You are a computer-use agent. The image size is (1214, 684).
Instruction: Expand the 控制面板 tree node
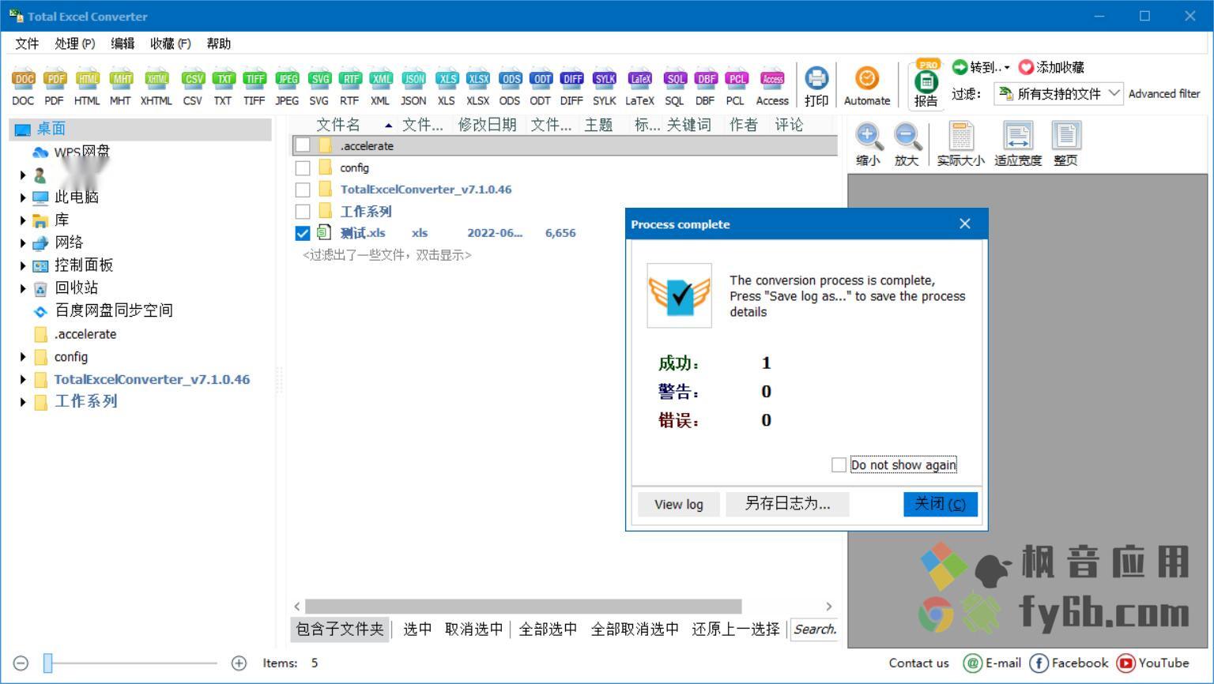tap(23, 266)
